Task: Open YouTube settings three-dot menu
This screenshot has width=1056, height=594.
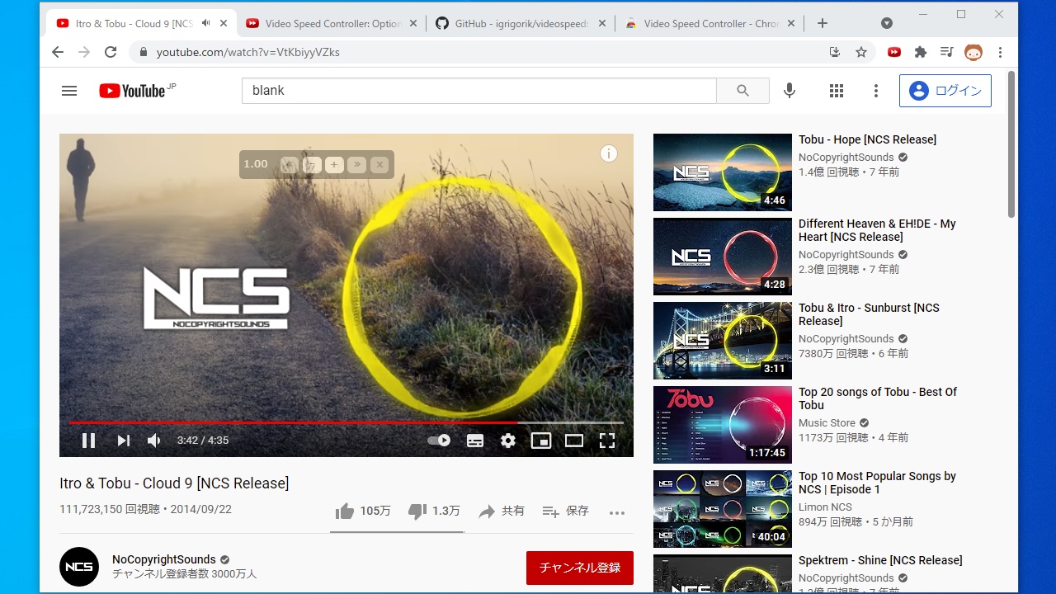Action: tap(876, 91)
